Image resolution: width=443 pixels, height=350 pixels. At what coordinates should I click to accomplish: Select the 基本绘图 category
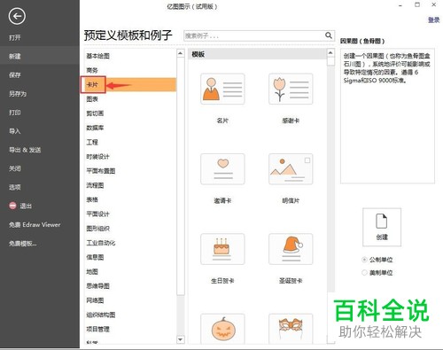click(97, 56)
